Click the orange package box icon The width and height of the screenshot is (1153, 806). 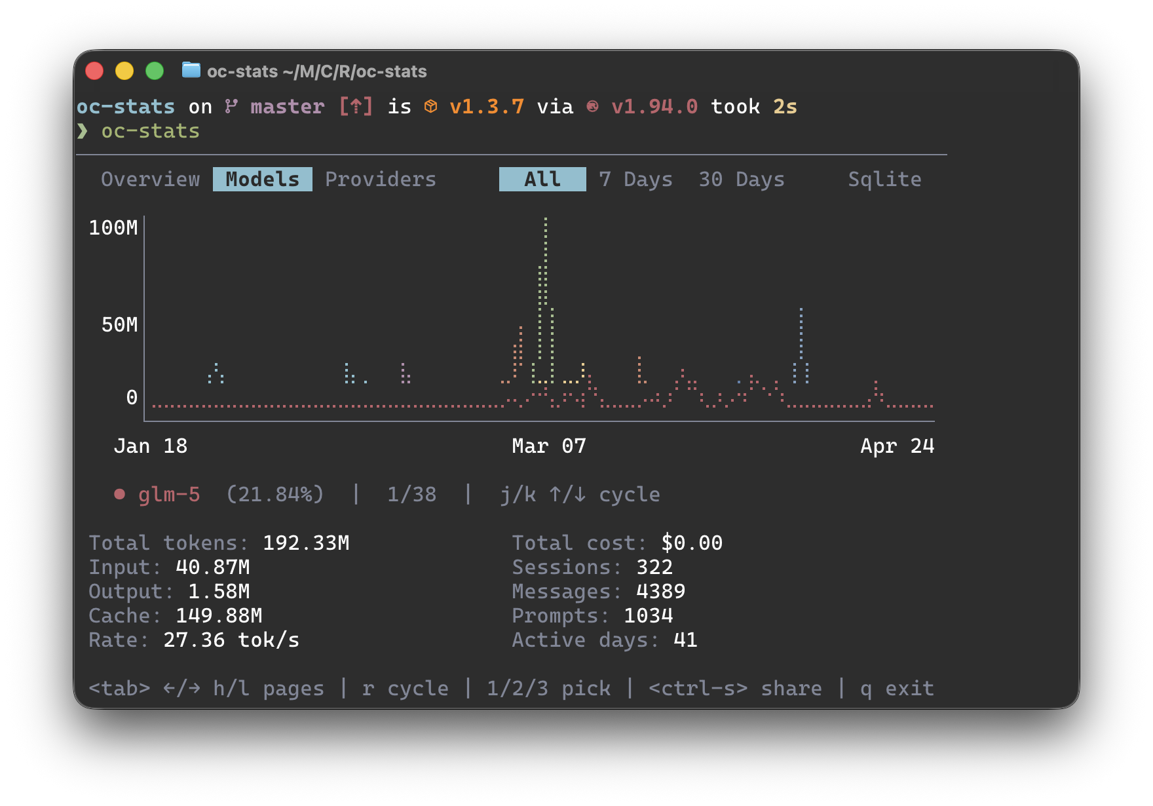tap(430, 106)
